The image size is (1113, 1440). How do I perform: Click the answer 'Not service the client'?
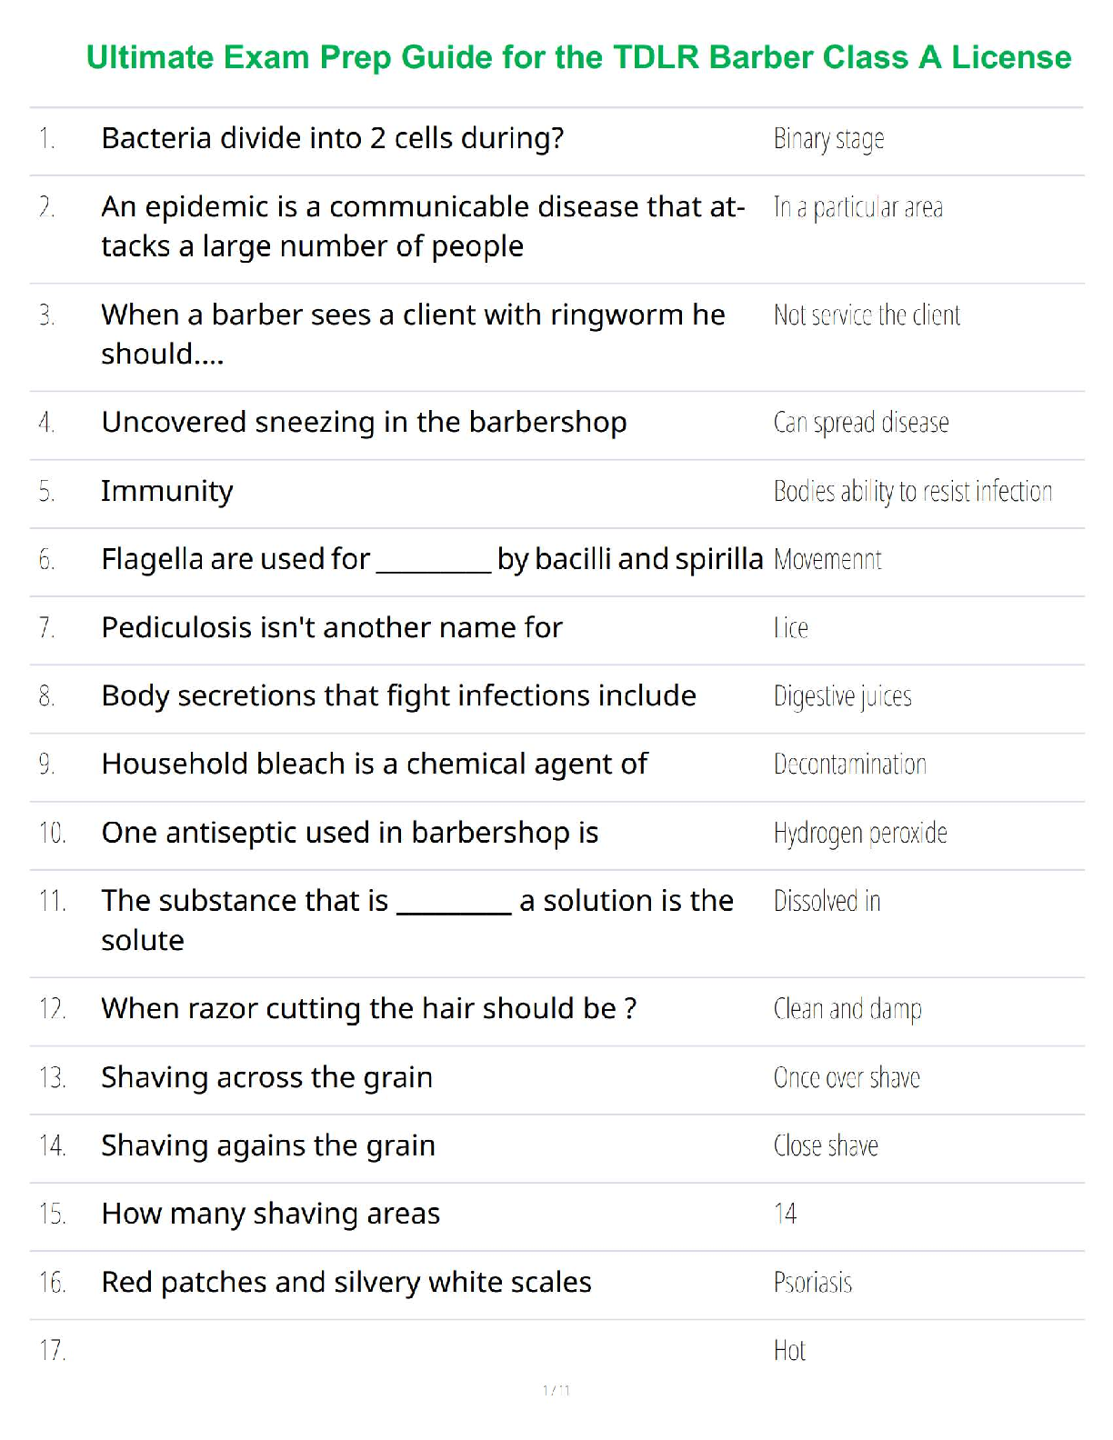click(x=867, y=315)
